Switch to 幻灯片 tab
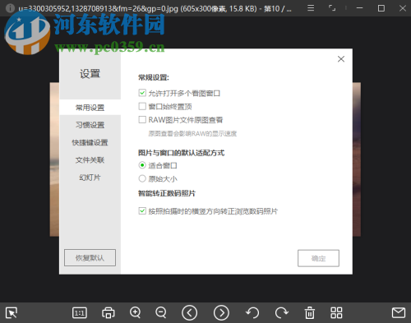The width and height of the screenshot is (411, 323). pyautogui.click(x=90, y=178)
